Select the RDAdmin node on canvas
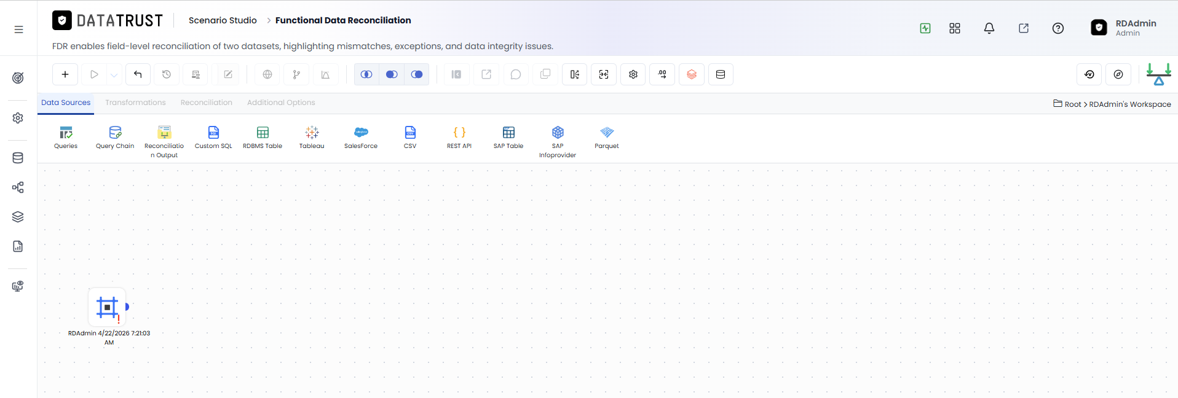The height and width of the screenshot is (398, 1178). (x=107, y=307)
